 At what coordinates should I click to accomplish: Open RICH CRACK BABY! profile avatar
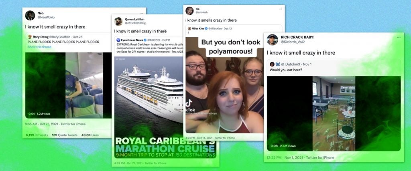pos(273,40)
